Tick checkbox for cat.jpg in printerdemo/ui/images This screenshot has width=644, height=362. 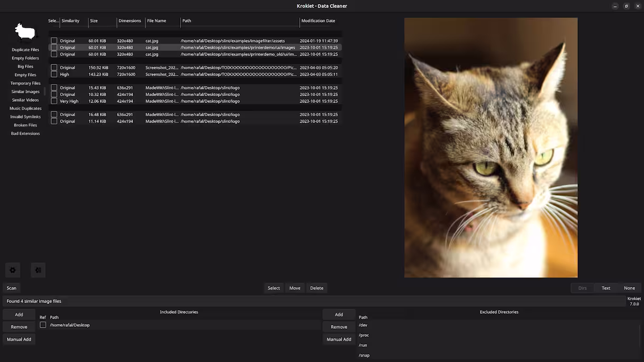(x=54, y=47)
